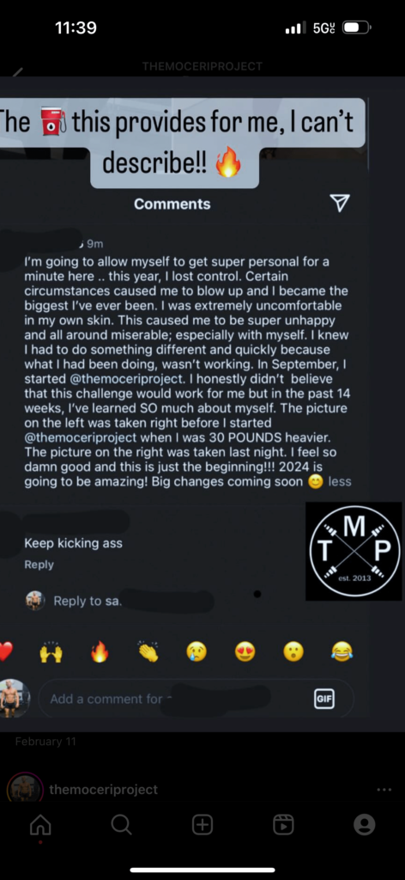The image size is (405, 880).
Task: Open the Reels tab icon
Action: 283,824
